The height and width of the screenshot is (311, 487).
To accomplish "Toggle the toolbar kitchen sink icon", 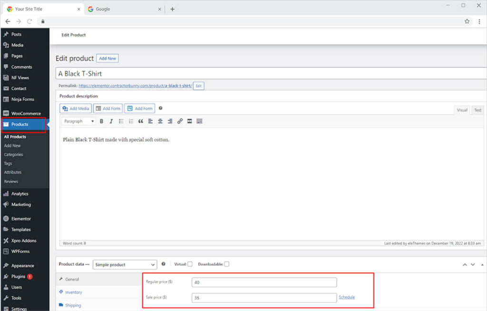I will point(199,122).
